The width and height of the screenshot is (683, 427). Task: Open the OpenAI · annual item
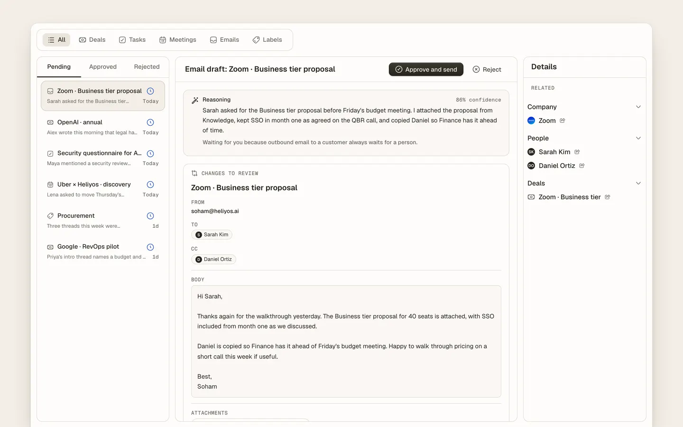pos(103,127)
